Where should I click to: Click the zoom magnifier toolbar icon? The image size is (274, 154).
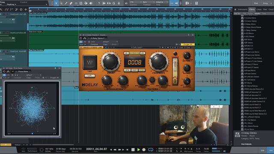coord(114,3)
